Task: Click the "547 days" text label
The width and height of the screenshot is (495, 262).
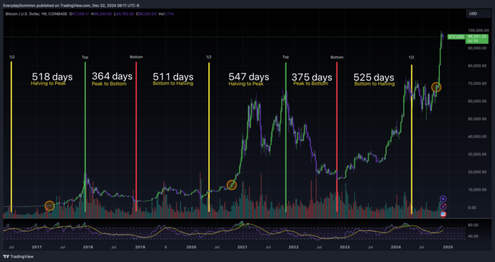Action: click(x=249, y=77)
